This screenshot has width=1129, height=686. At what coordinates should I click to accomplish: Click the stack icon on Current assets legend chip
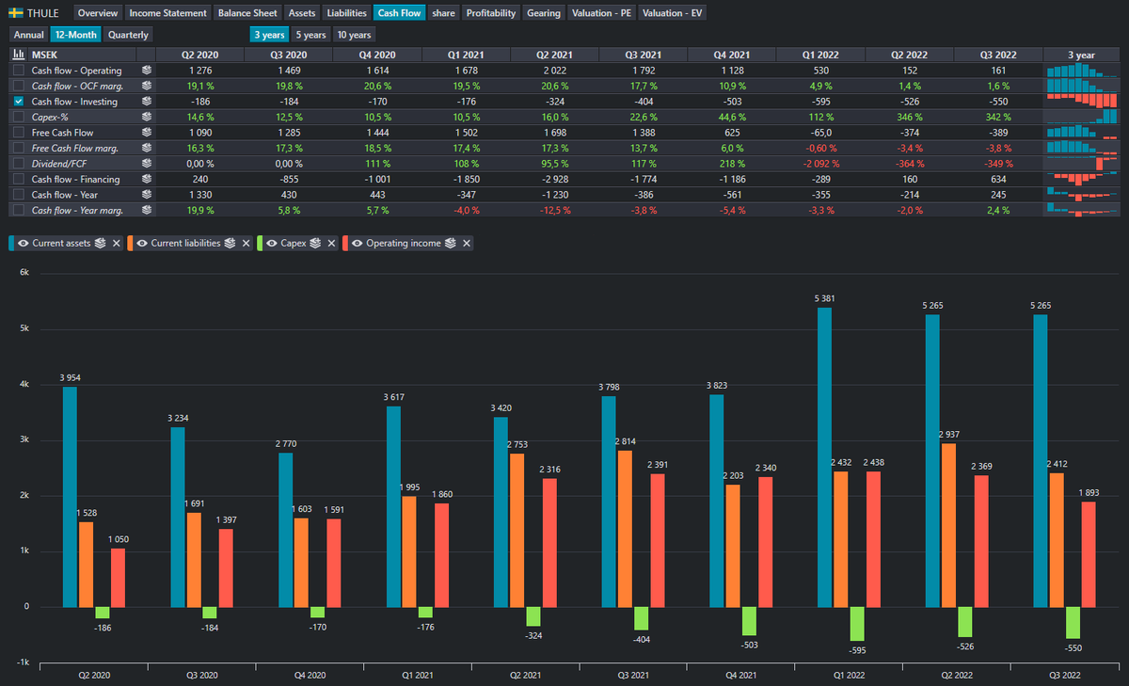102,243
